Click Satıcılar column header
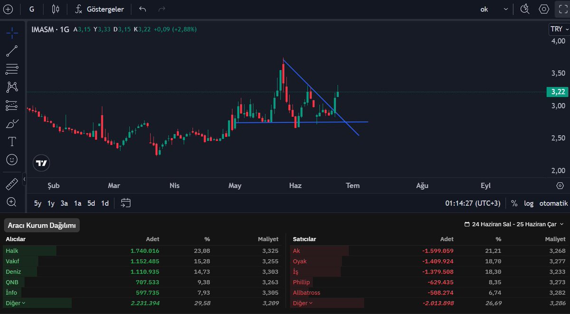The image size is (570, 314). pos(304,239)
